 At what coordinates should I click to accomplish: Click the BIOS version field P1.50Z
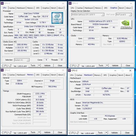point(106,106)
